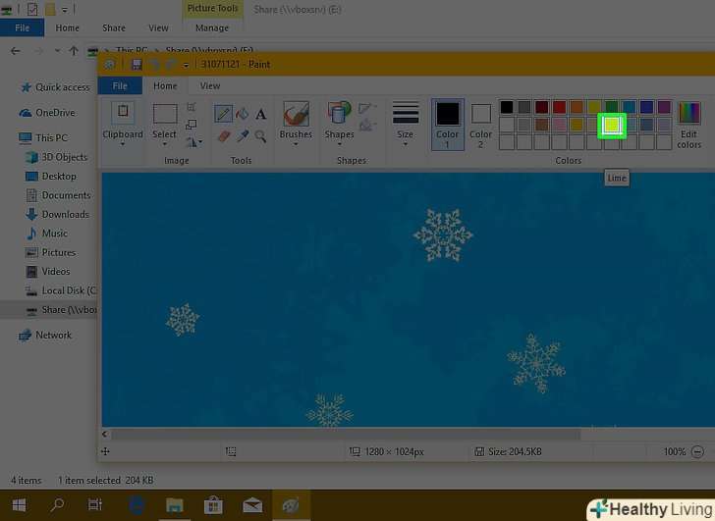Open the shape Fill dropdown
This screenshot has height=521, width=715.
(x=367, y=125)
